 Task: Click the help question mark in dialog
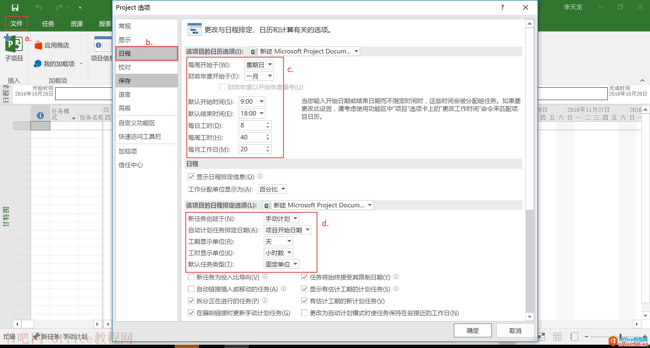[502, 7]
